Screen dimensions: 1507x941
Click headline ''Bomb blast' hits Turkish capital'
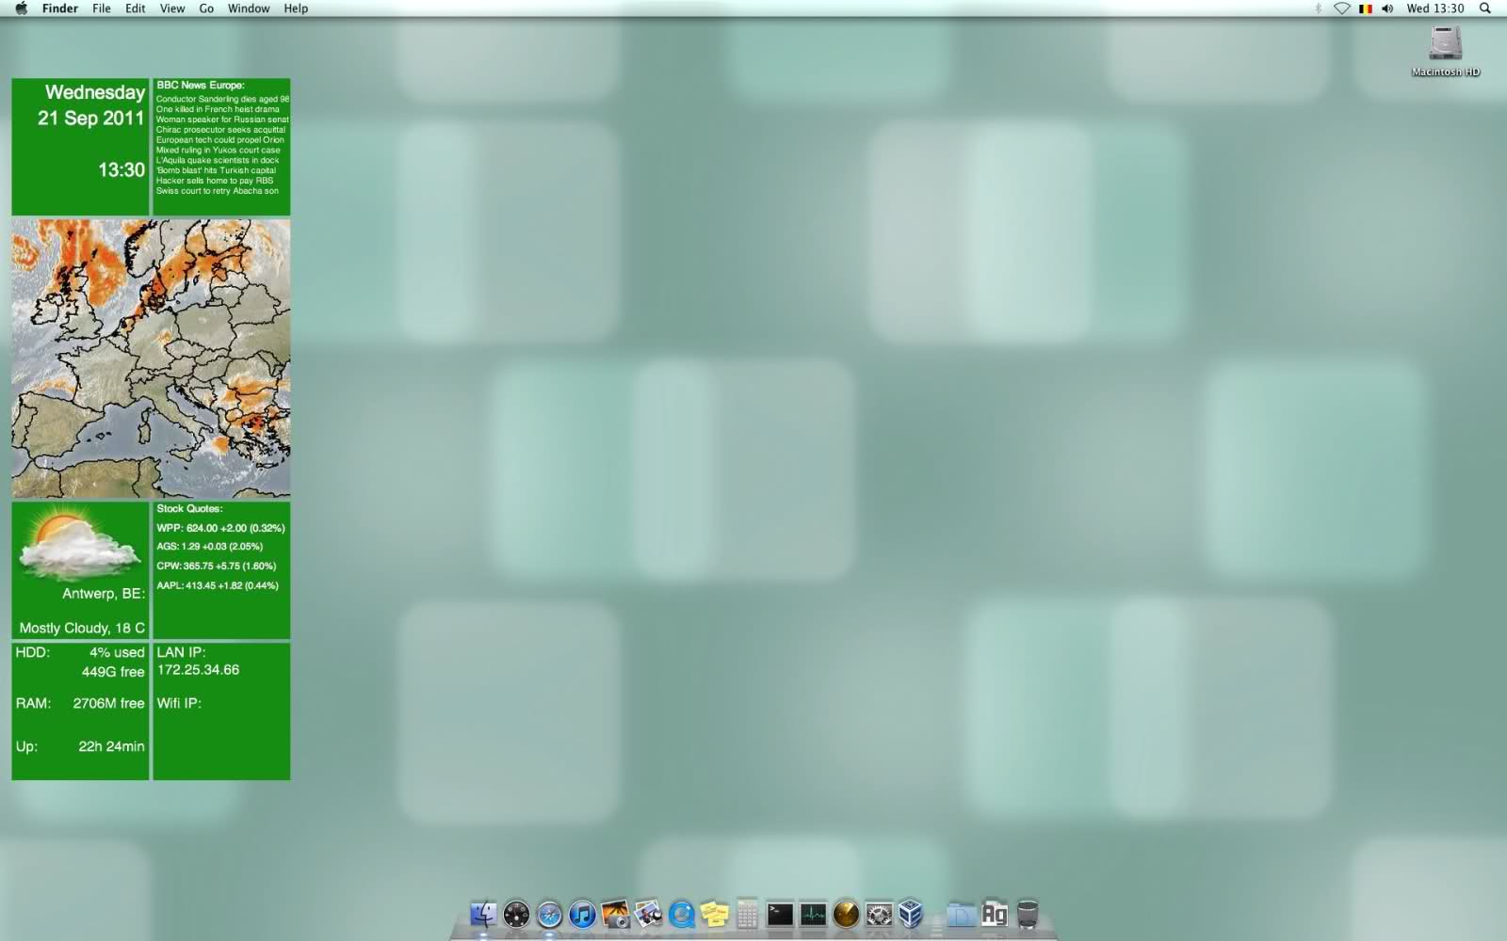click(217, 170)
